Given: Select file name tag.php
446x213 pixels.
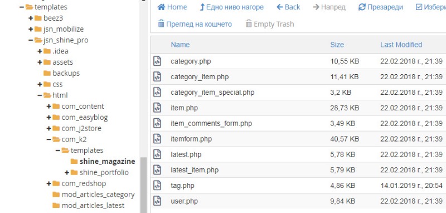Looking at the screenshot, I should [182, 186].
